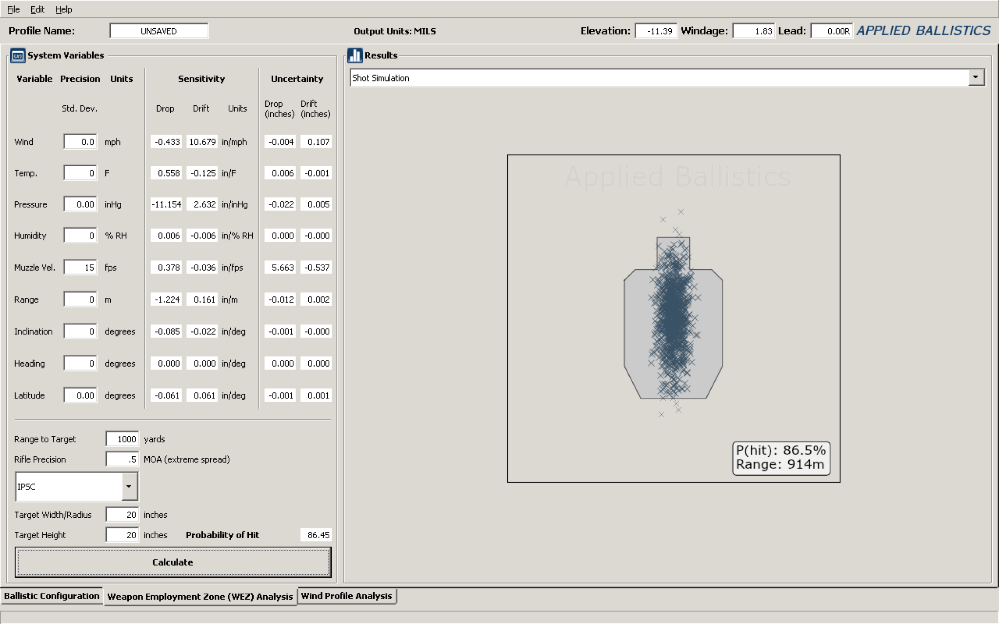Viewport: 999px width, 624px height.
Task: Open the Shot Simulation results dropdown
Action: tap(976, 78)
